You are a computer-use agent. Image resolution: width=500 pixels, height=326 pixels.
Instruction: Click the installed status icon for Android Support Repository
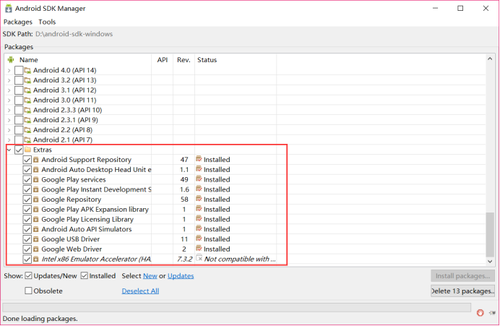(199, 159)
